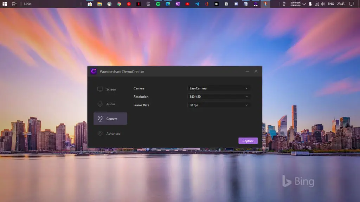Open the Wi-Fi network tray icon

[317, 4]
